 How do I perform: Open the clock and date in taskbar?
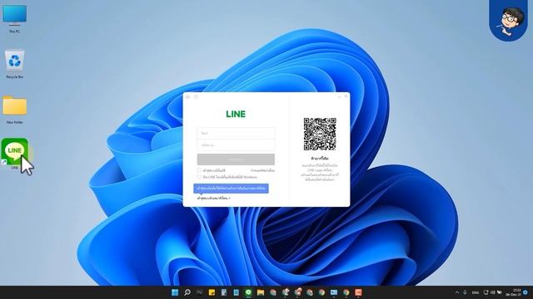(513, 292)
